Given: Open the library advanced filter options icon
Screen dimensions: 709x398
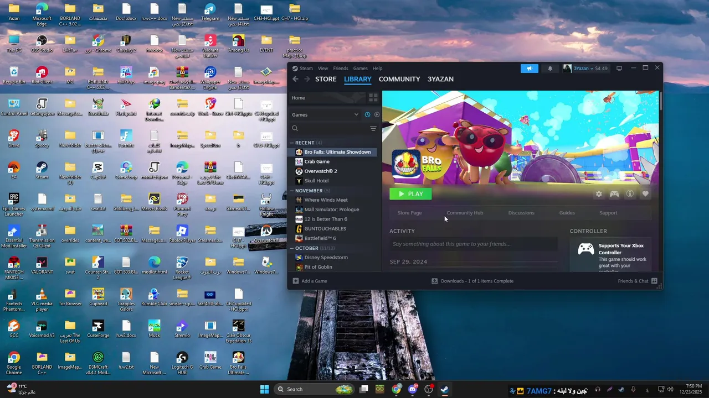Looking at the screenshot, I should pyautogui.click(x=373, y=128).
